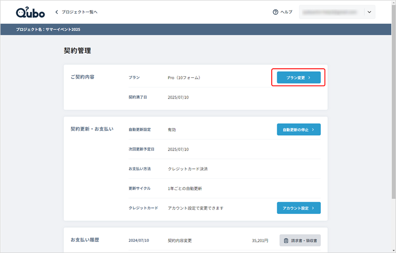Click the arrow on アカウント設定 button
This screenshot has height=253, width=396.
313,208
